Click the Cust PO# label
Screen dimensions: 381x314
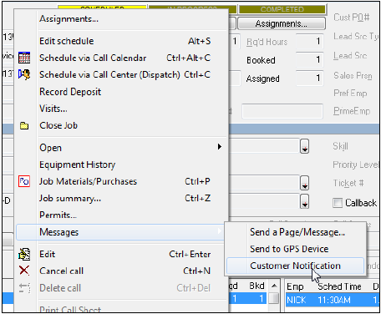[x=352, y=18]
